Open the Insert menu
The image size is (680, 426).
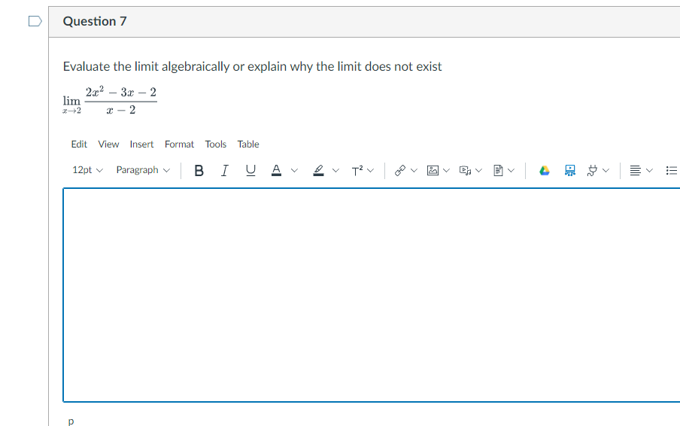[142, 144]
